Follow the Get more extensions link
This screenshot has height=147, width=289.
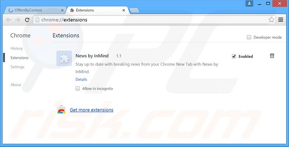tap(91, 110)
